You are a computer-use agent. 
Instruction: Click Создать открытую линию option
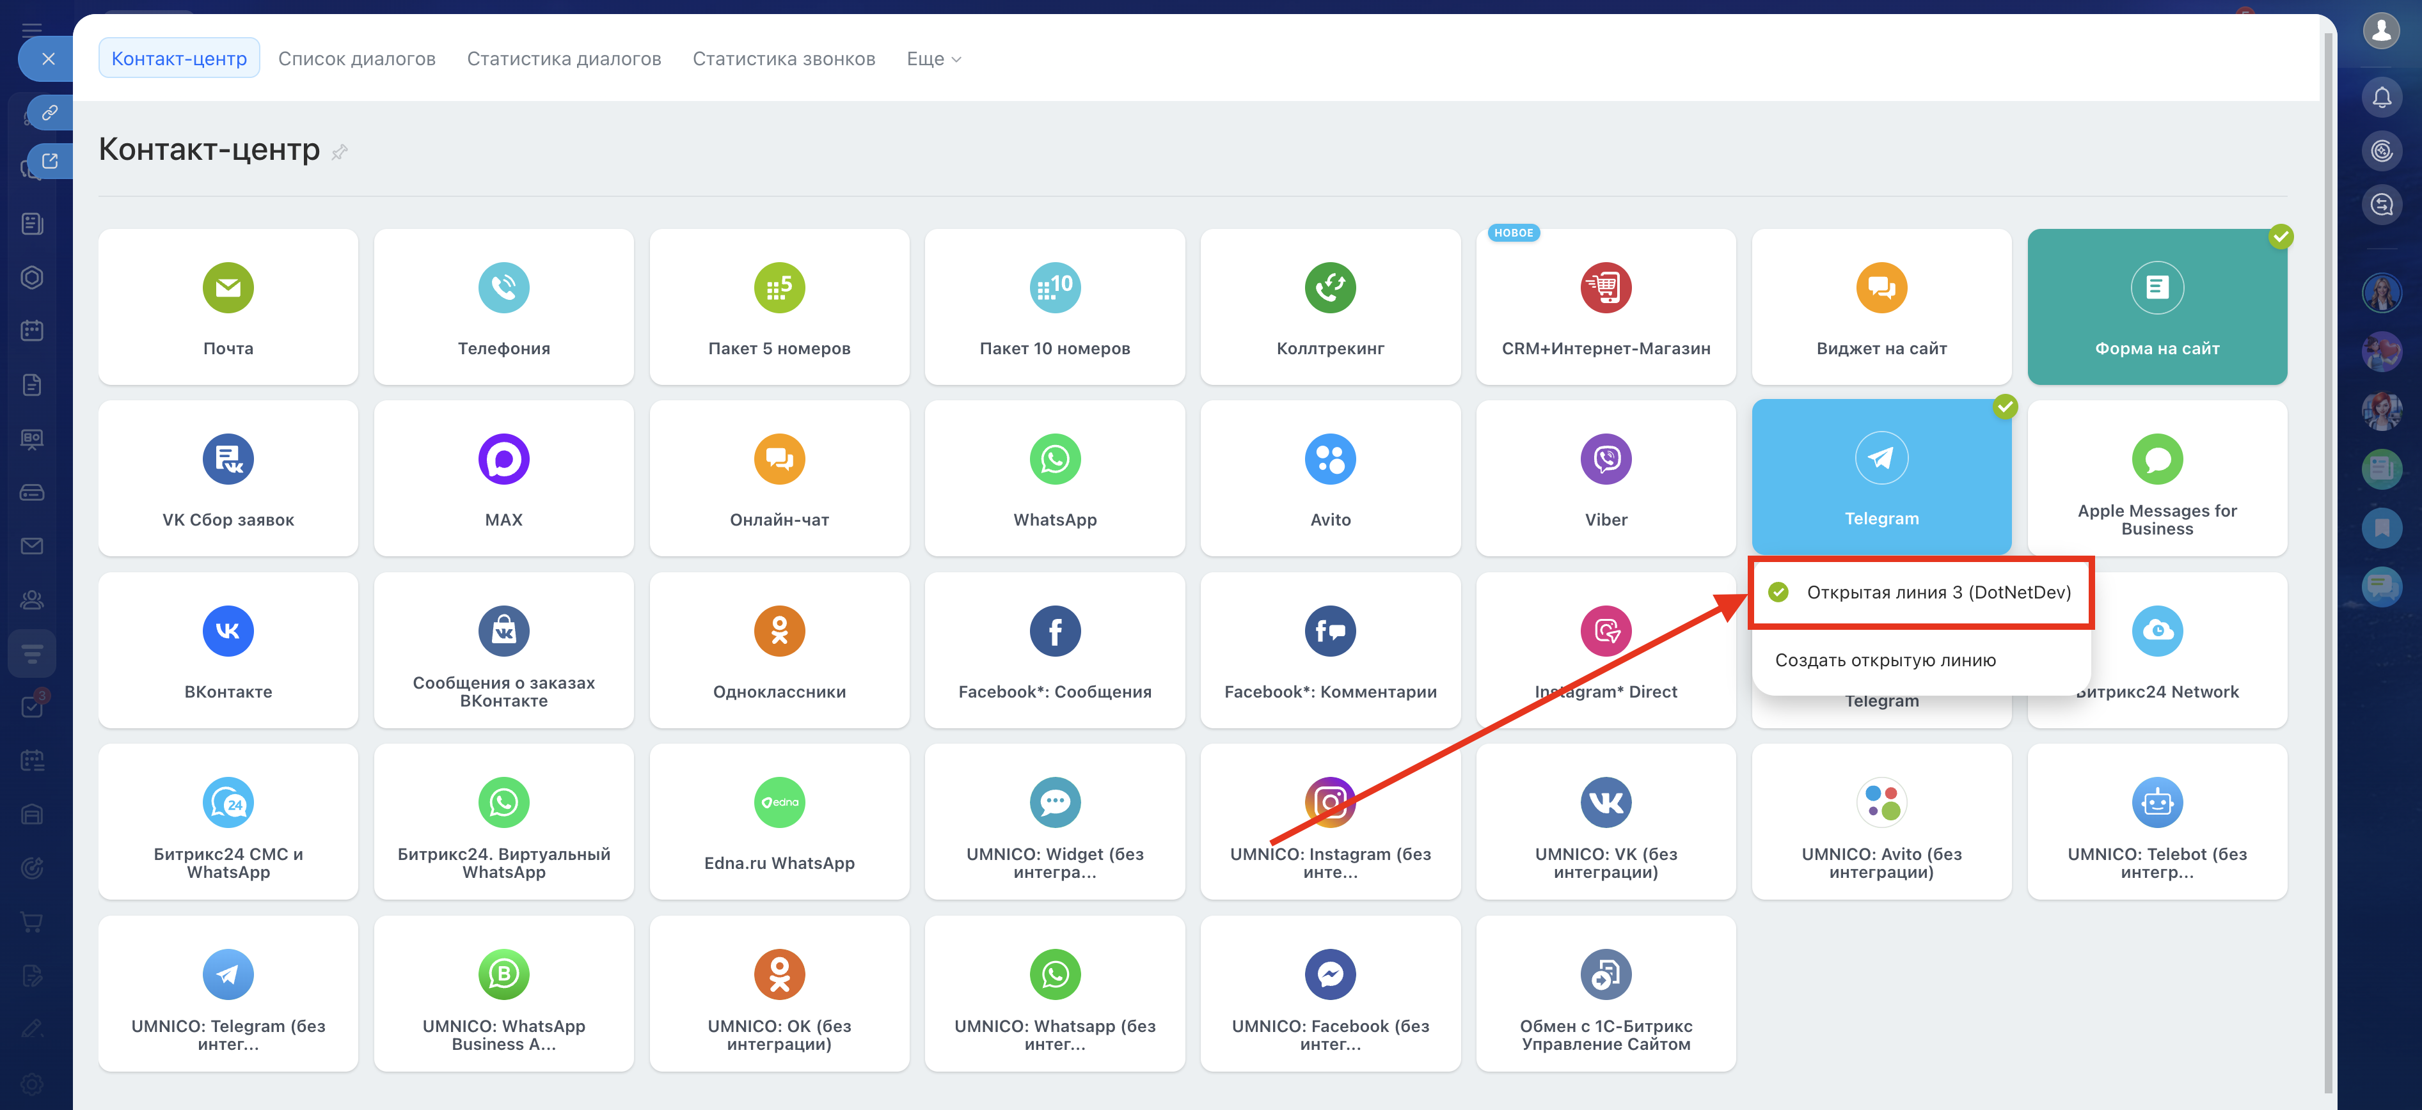click(1884, 660)
